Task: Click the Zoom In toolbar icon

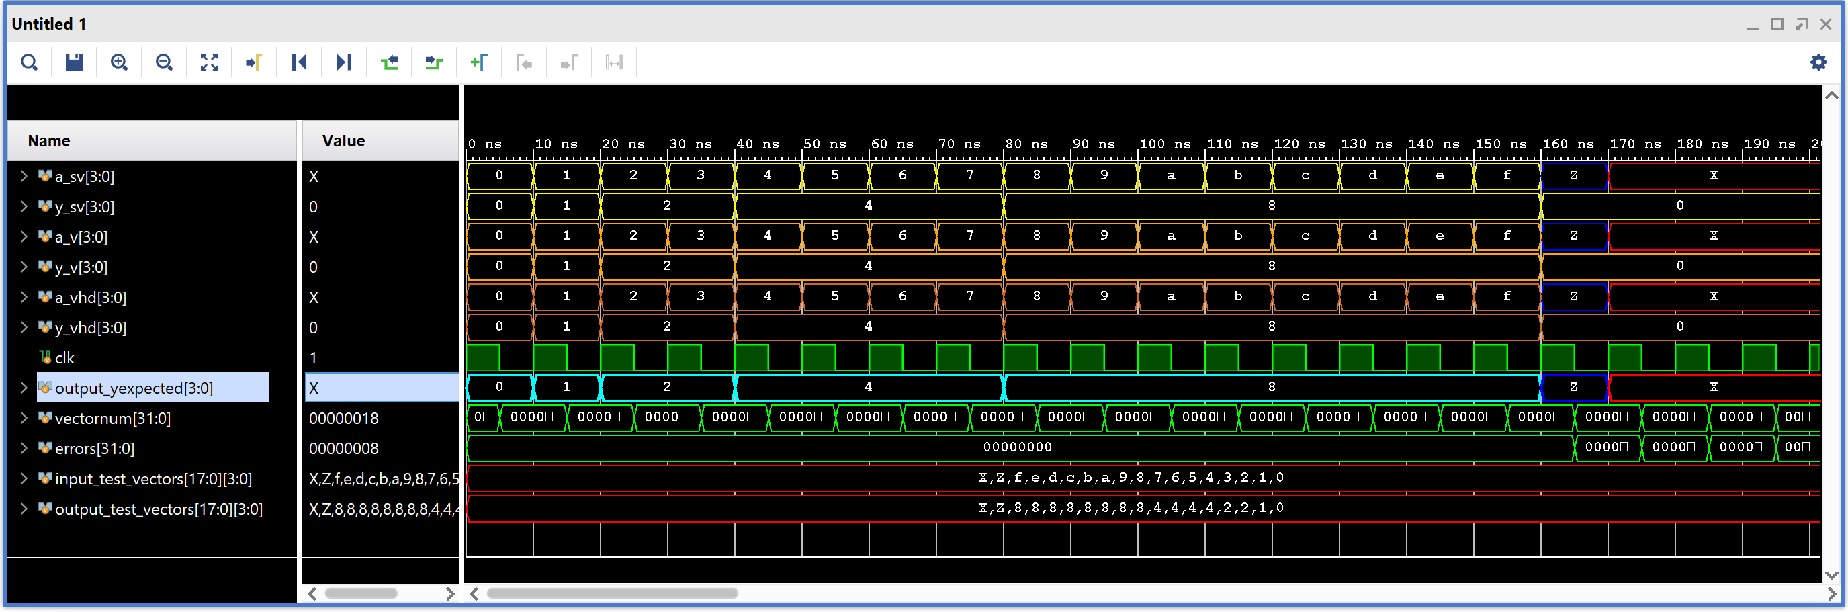Action: 119,63
